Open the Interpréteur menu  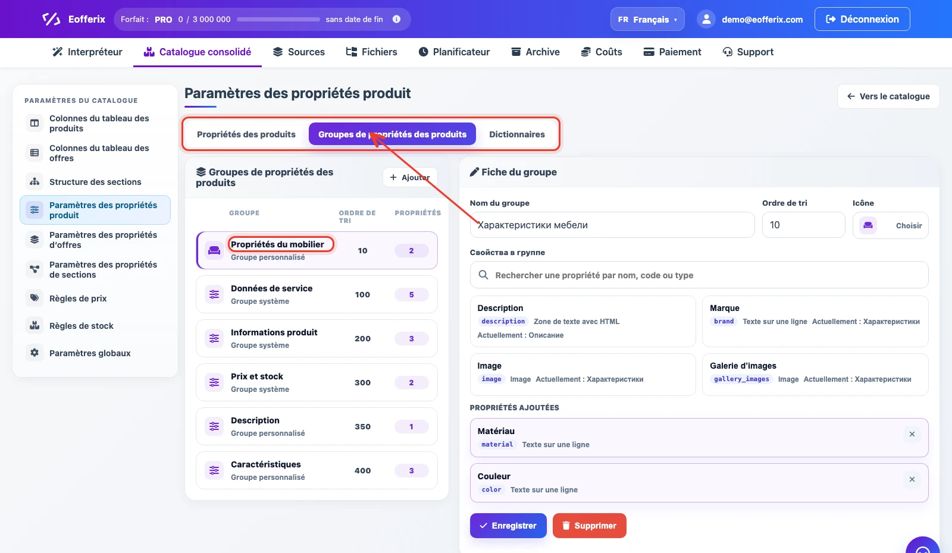point(87,52)
